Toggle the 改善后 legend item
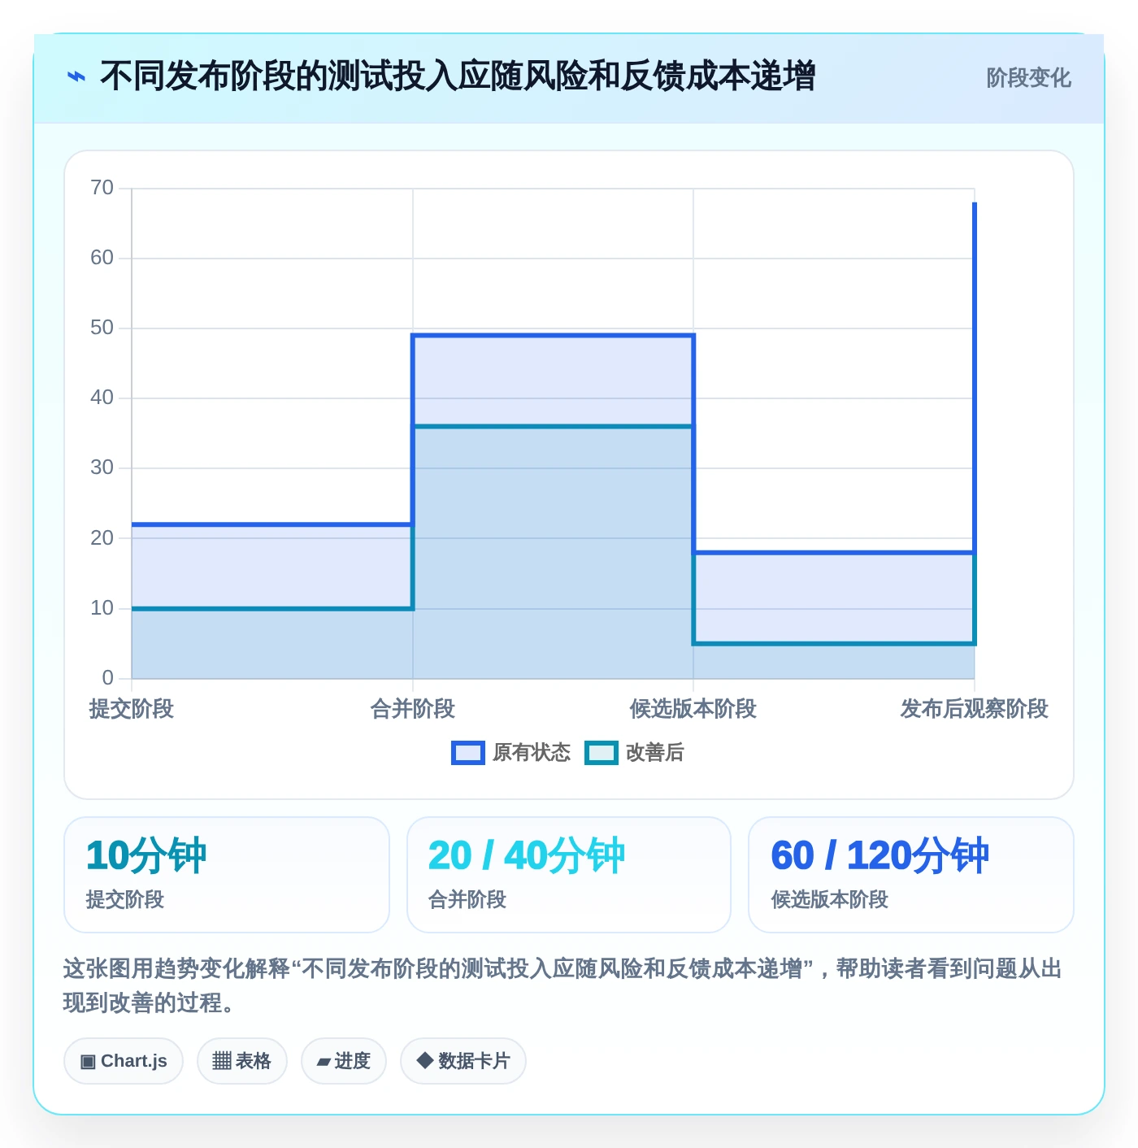1138x1148 pixels. [x=635, y=753]
